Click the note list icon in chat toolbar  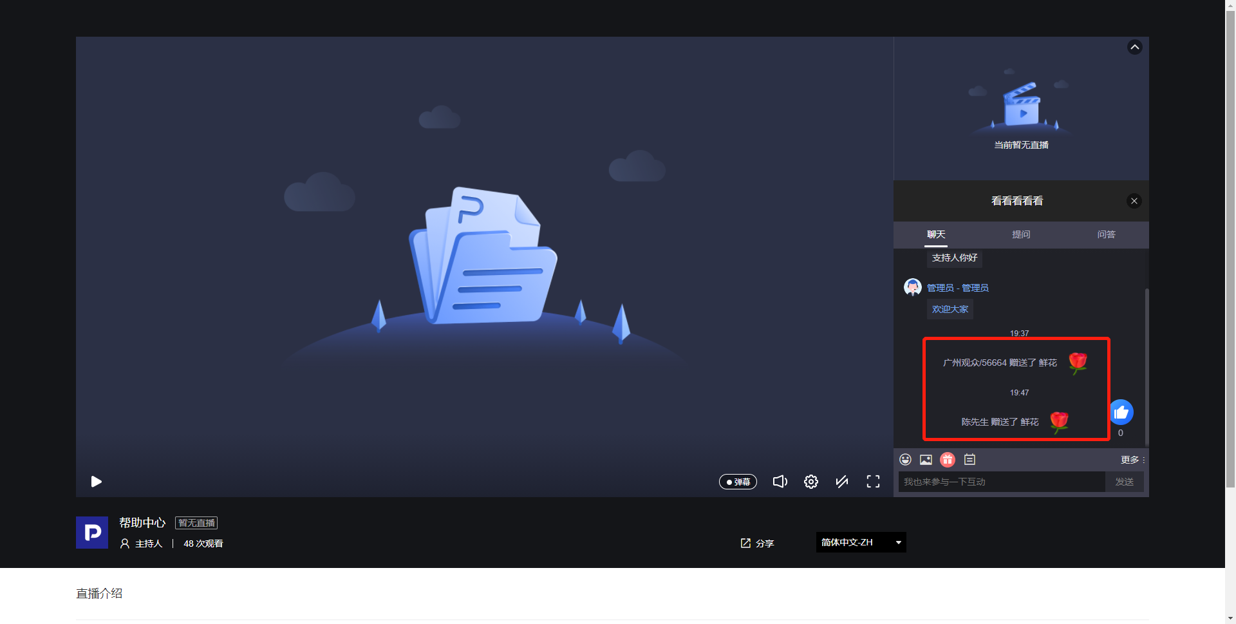click(x=969, y=459)
